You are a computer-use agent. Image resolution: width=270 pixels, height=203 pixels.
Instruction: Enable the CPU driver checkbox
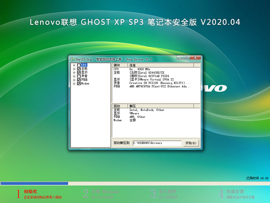point(79,65)
